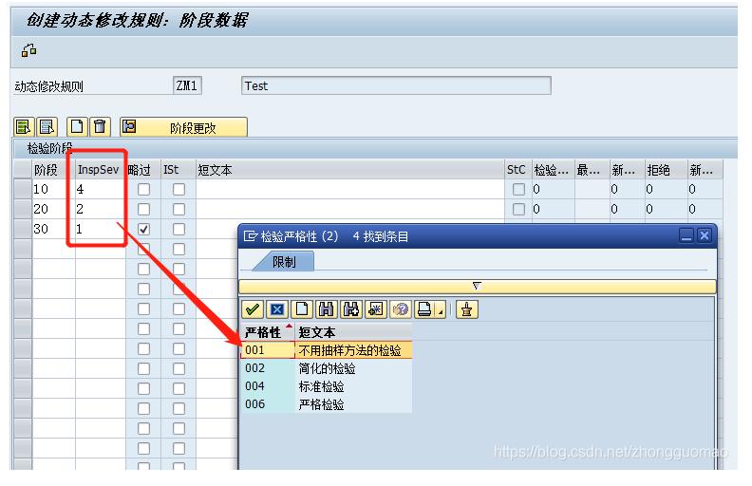Tick the 略过 checkbox for stage 10

click(143, 189)
